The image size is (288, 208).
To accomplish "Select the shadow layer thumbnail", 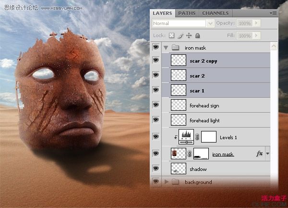I will (x=179, y=169).
